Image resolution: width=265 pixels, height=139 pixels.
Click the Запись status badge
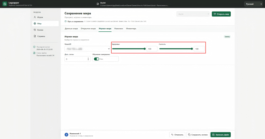pos(227,37)
